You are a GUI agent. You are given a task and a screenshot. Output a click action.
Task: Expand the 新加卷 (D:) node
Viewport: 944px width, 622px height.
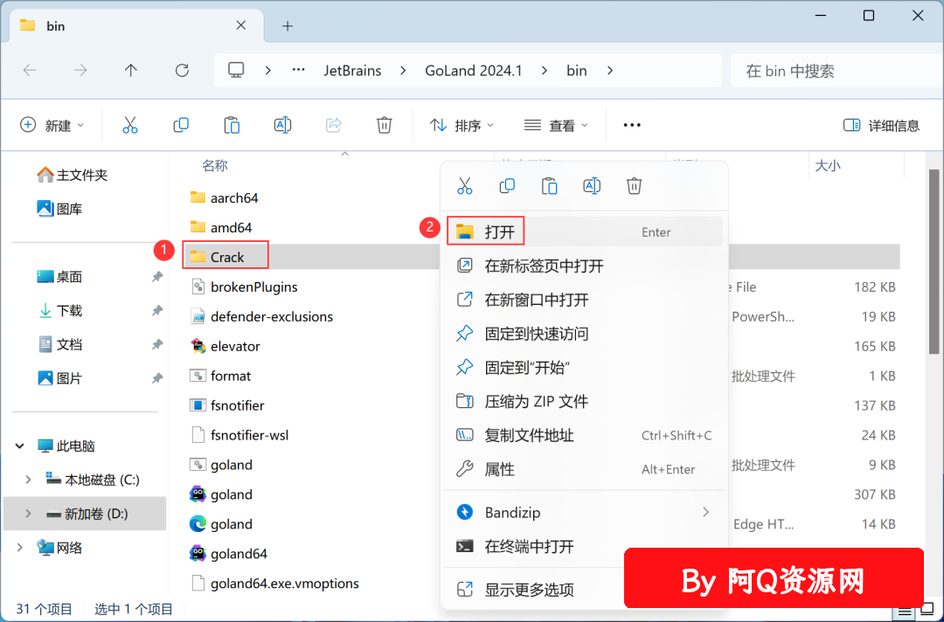[28, 513]
